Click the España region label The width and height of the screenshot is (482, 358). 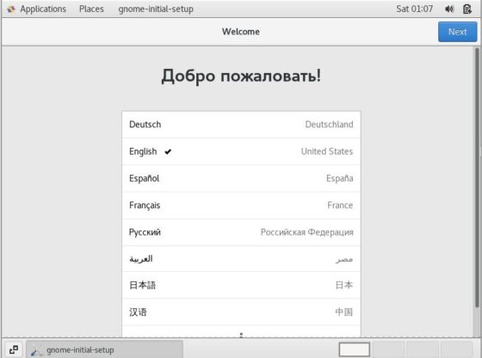(x=339, y=178)
